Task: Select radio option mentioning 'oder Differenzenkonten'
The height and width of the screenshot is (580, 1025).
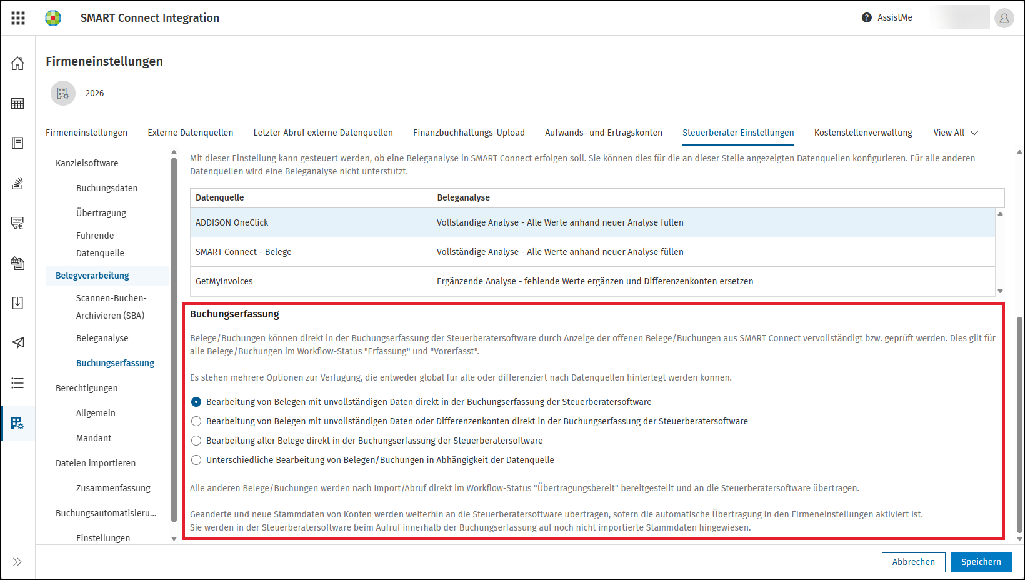Action: (196, 421)
